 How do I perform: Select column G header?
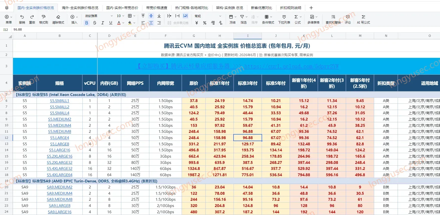point(194,36)
